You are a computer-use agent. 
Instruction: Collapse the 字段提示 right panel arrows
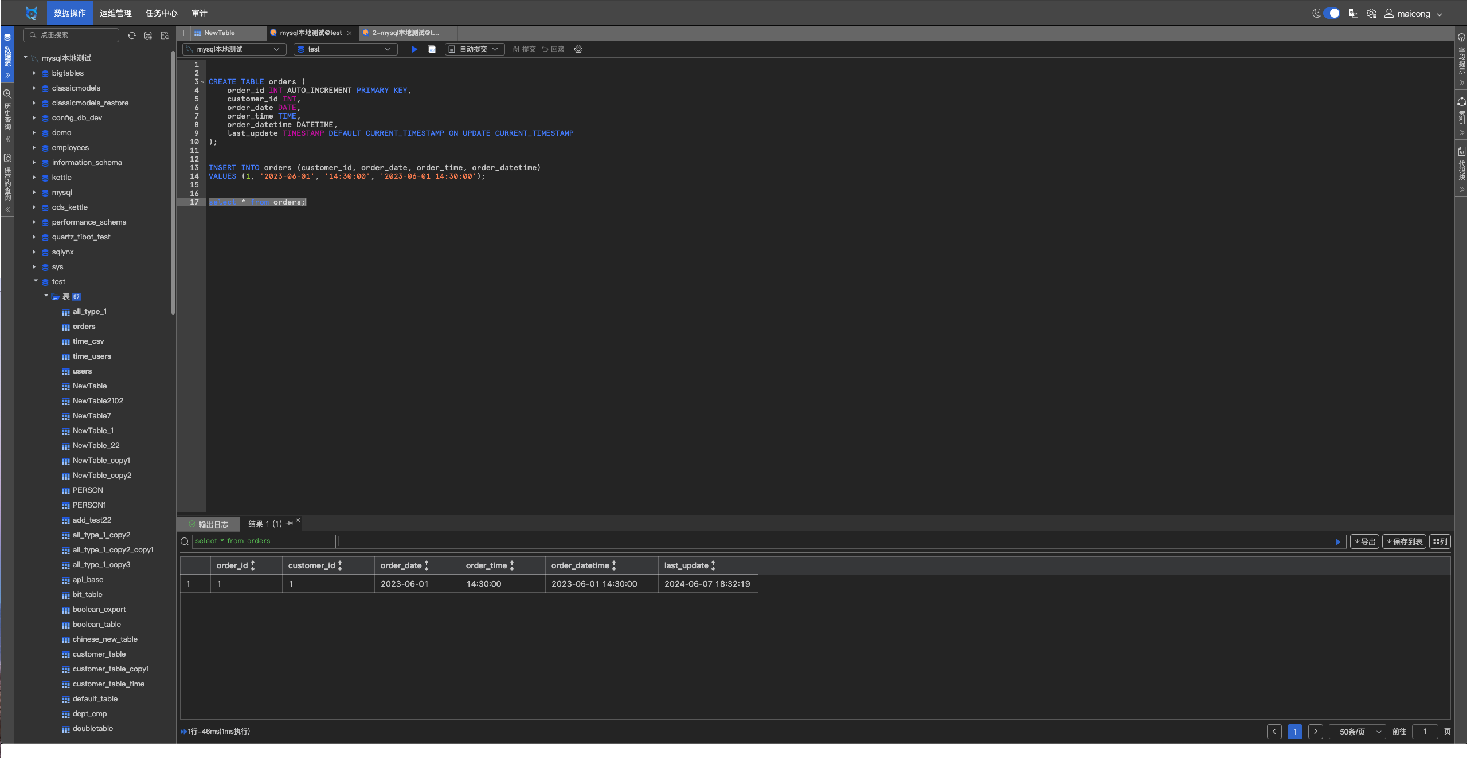tap(1461, 83)
